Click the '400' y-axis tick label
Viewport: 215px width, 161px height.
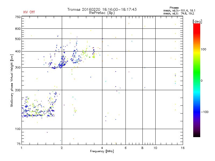(18, 52)
